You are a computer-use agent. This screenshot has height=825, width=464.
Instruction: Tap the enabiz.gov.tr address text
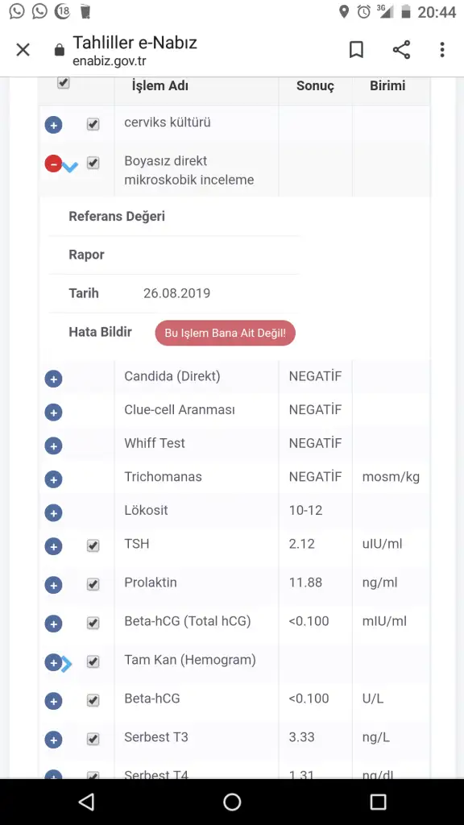point(110,61)
